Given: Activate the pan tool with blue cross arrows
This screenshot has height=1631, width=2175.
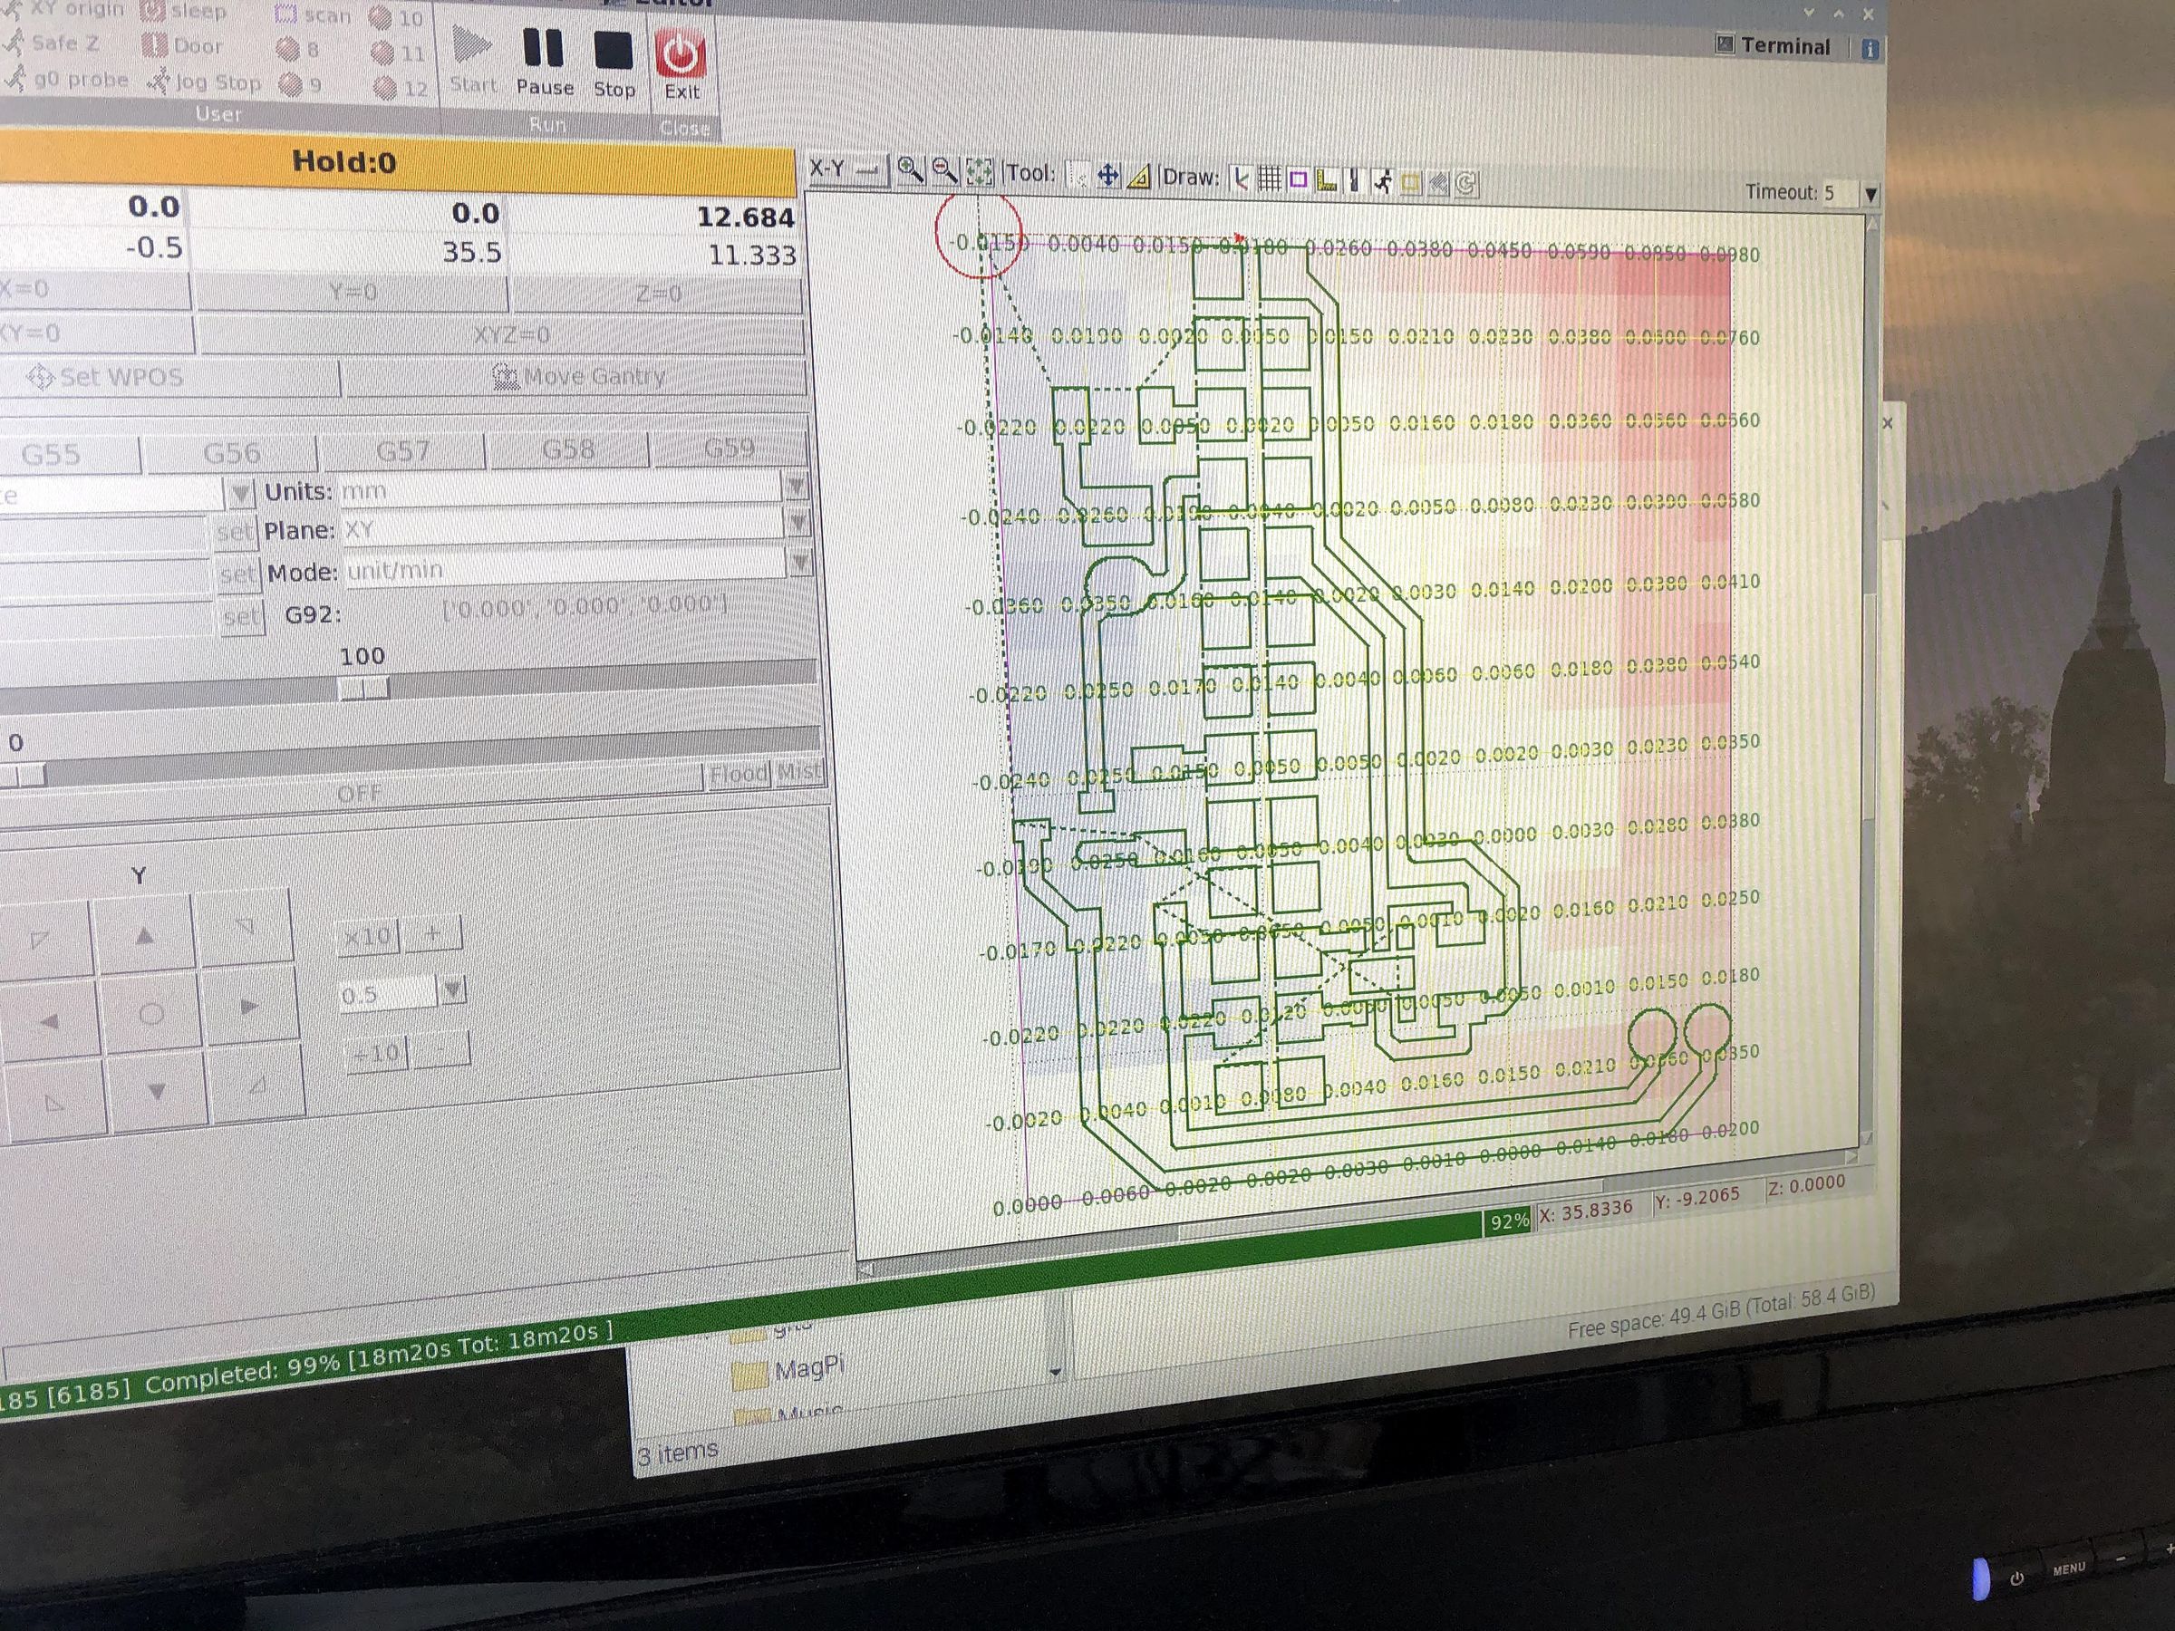Looking at the screenshot, I should coord(1108,177).
